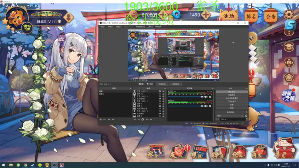Viewport: 299px width, 168px height.
Task: Open the 寮舍 dormitory icon
Action: (x=156, y=152)
